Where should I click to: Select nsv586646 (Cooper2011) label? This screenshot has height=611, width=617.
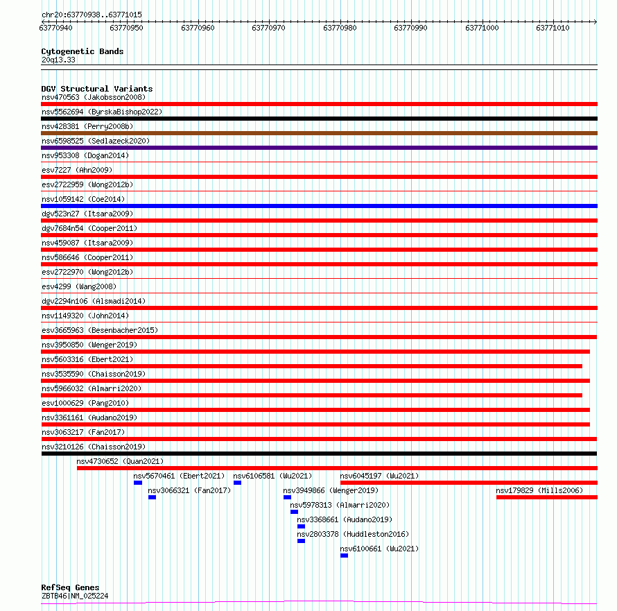pos(87,257)
